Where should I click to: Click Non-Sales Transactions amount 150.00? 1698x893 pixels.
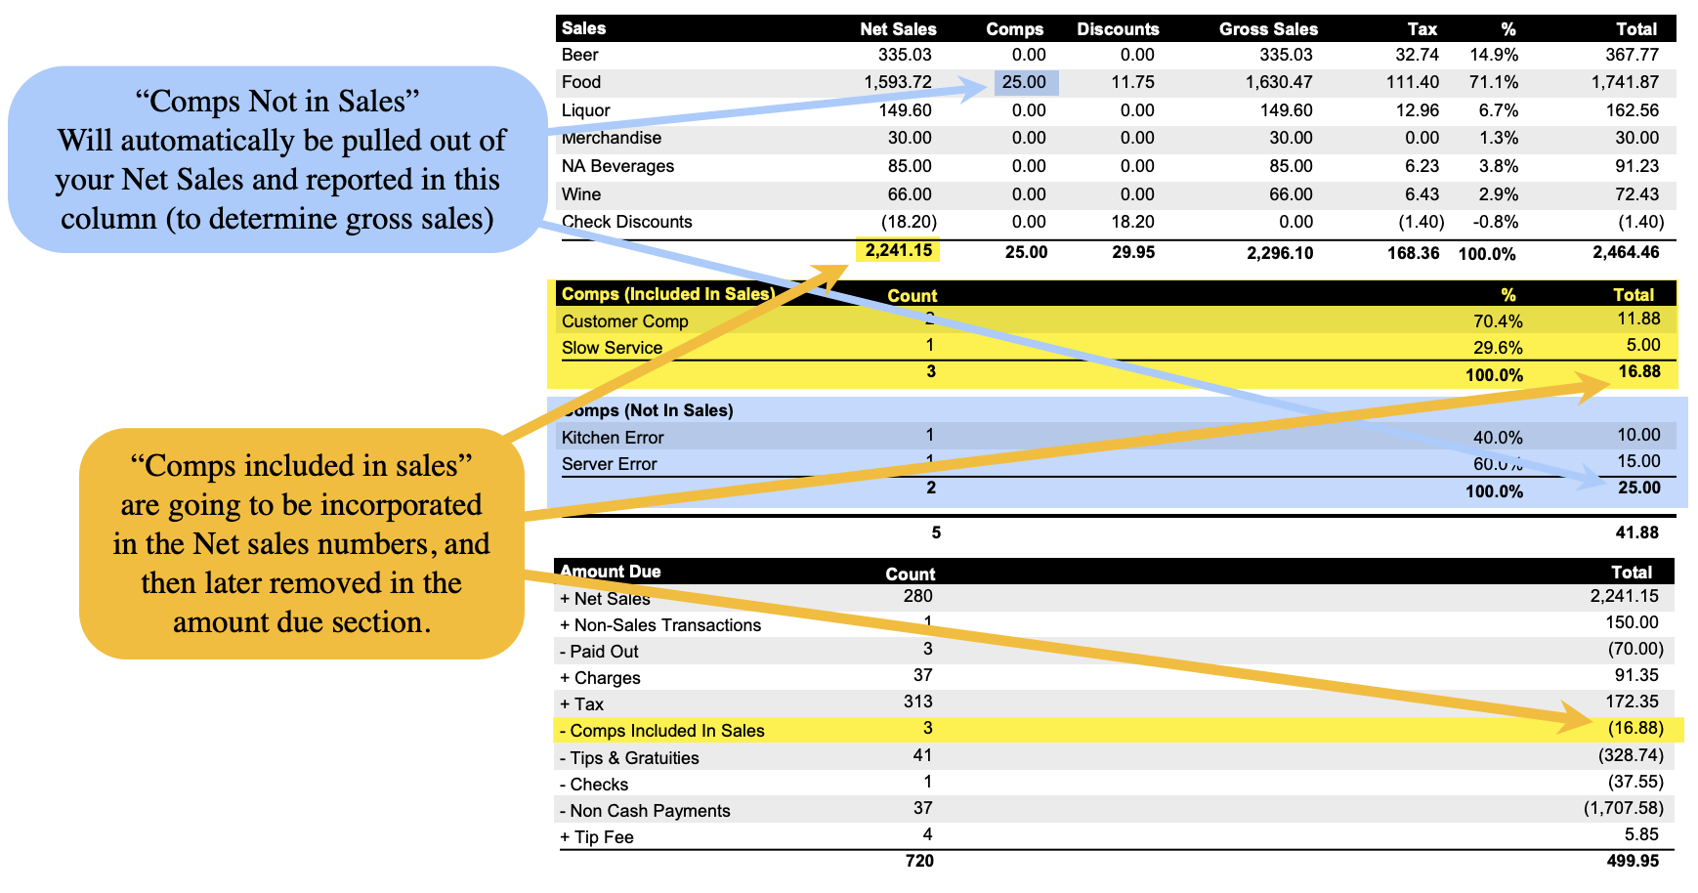pyautogui.click(x=1632, y=622)
